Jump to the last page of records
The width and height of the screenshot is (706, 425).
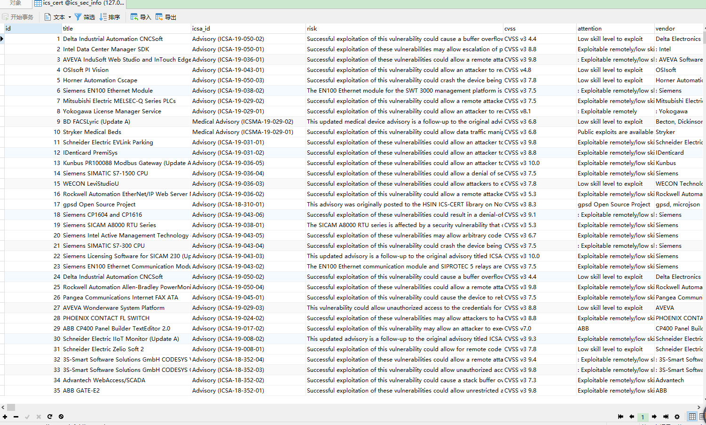coord(666,417)
